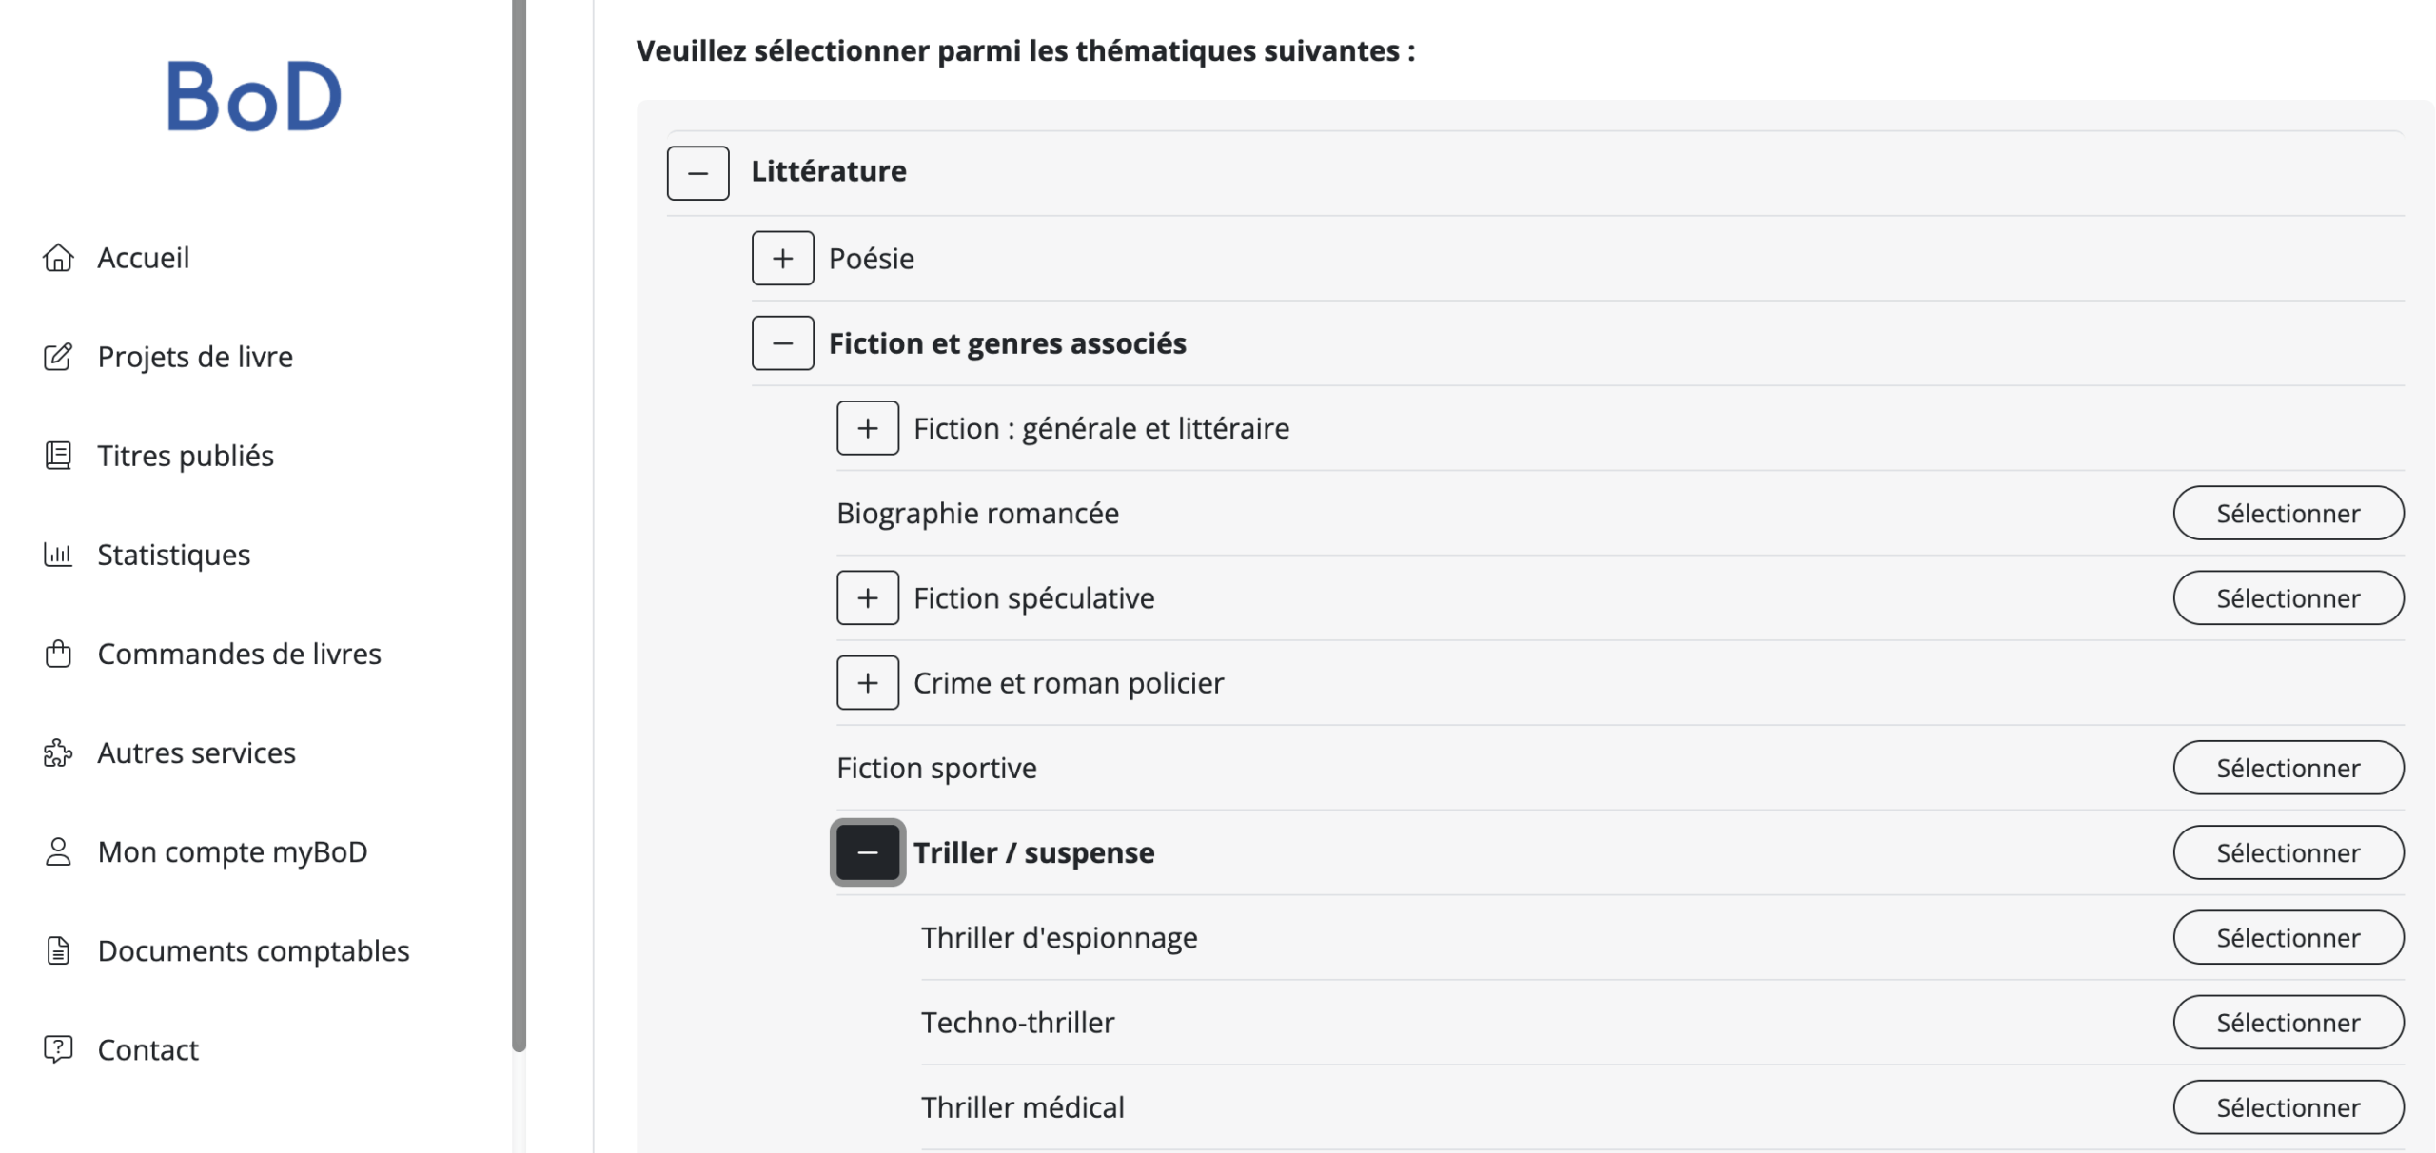Select the Thriller d'espionnage theme

[x=2288, y=937]
